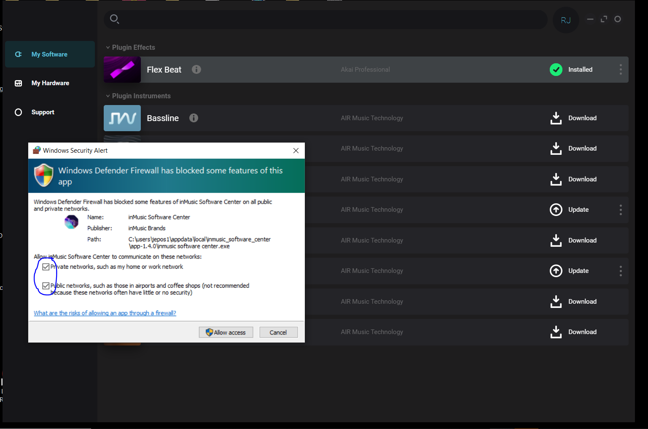Click the third Download icon in the list
648x429 pixels.
click(x=556, y=179)
